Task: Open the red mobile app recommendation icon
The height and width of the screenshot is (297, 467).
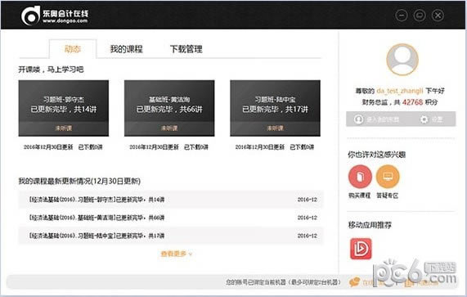Action: click(x=361, y=249)
